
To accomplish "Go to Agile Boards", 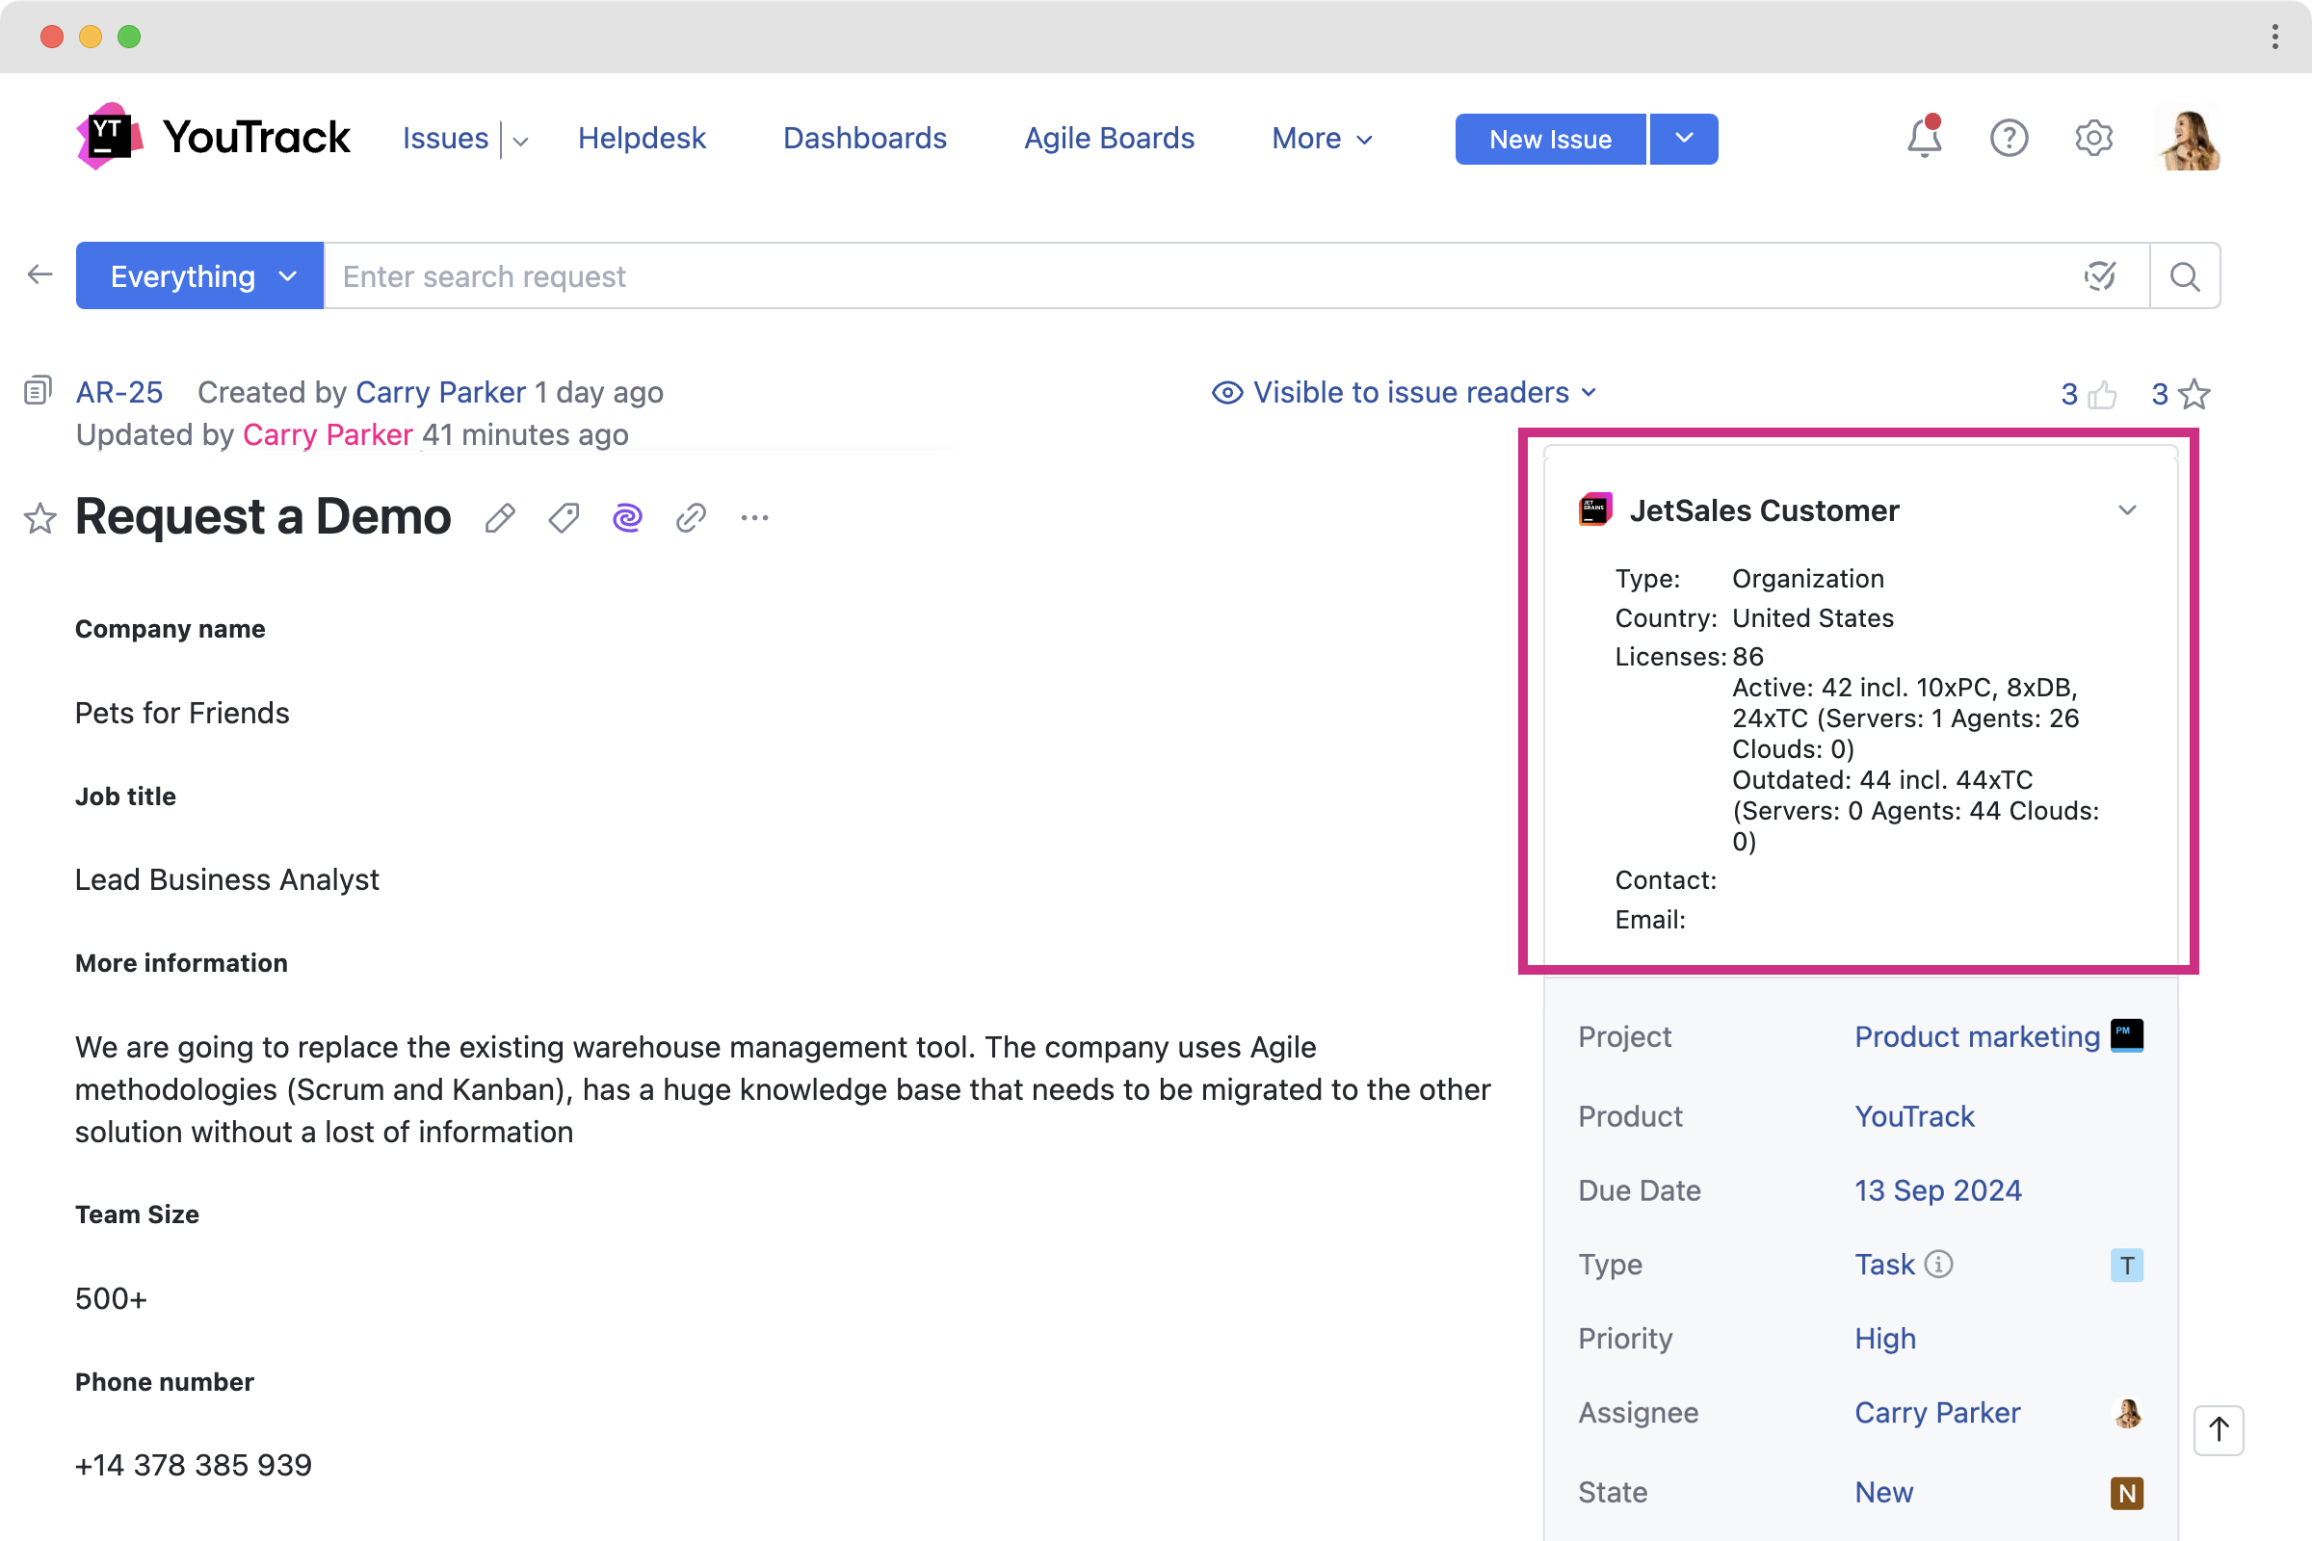I will 1109,139.
